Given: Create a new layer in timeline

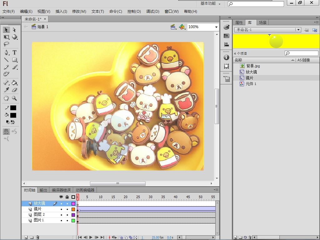Looking at the screenshot, I should coord(26,237).
